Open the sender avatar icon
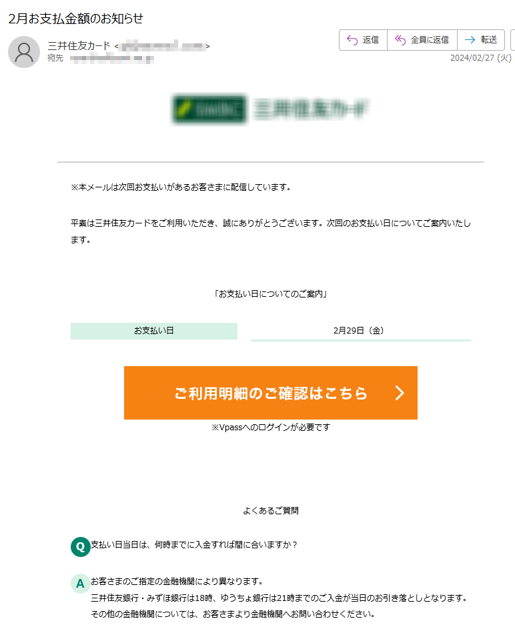Image resolution: width=515 pixels, height=629 pixels. (24, 52)
